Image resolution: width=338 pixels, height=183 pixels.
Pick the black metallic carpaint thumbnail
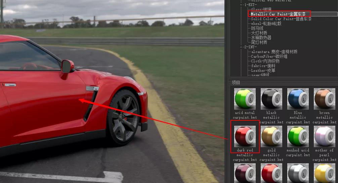click(x=271, y=99)
